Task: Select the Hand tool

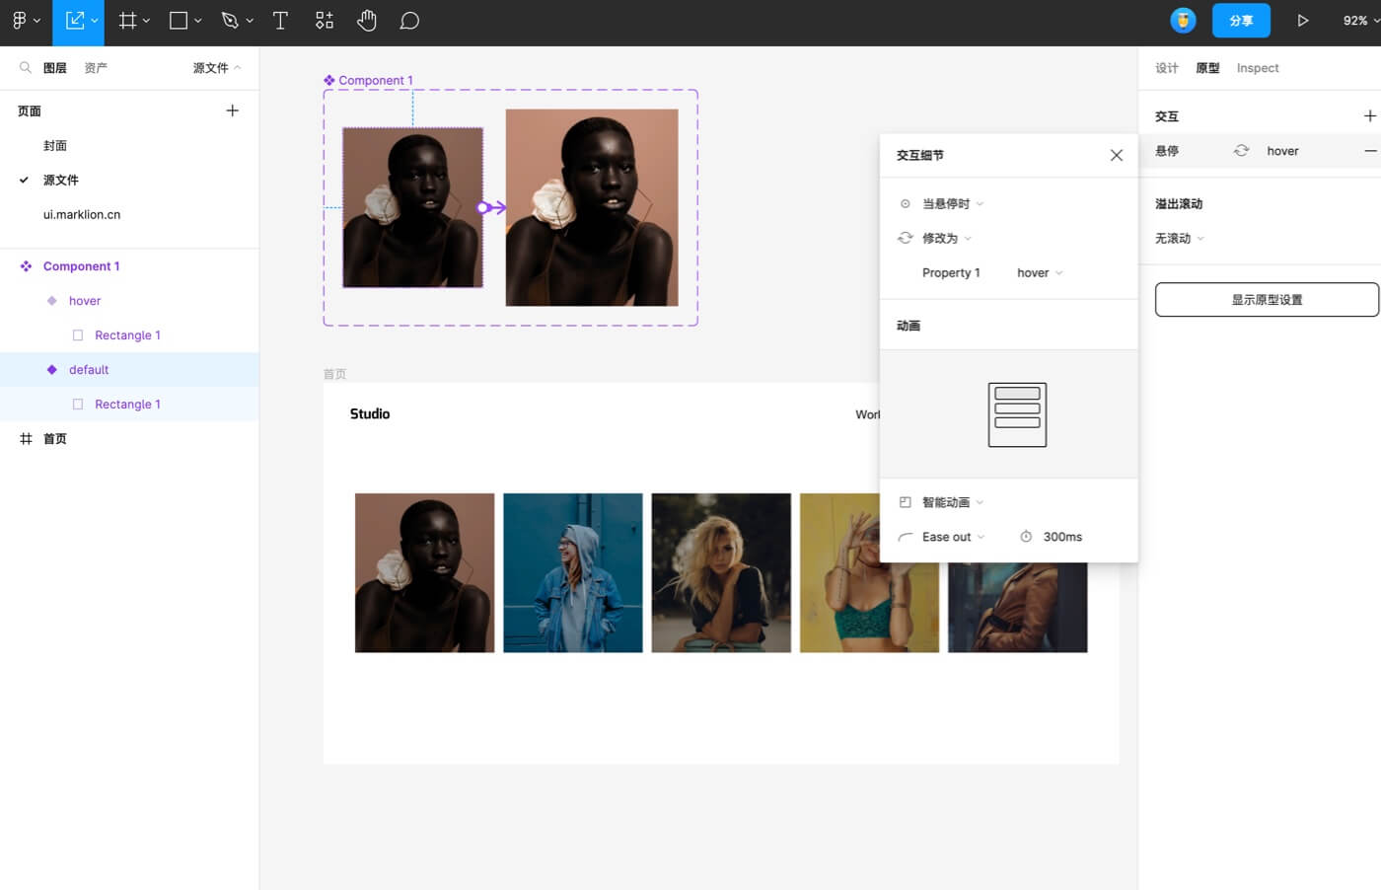Action: pos(367,21)
